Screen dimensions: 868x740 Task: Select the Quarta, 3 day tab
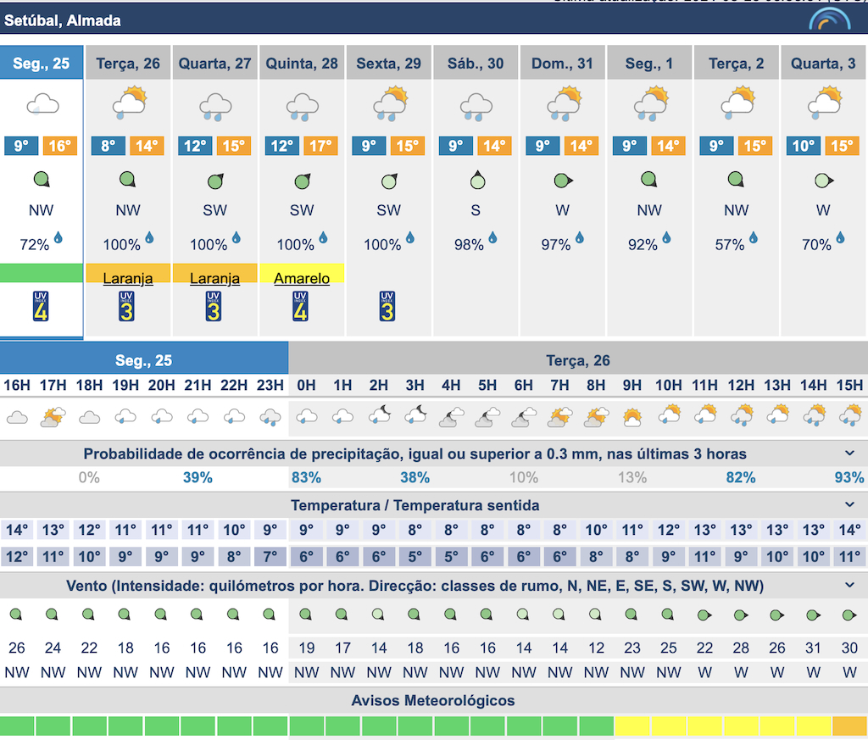822,64
